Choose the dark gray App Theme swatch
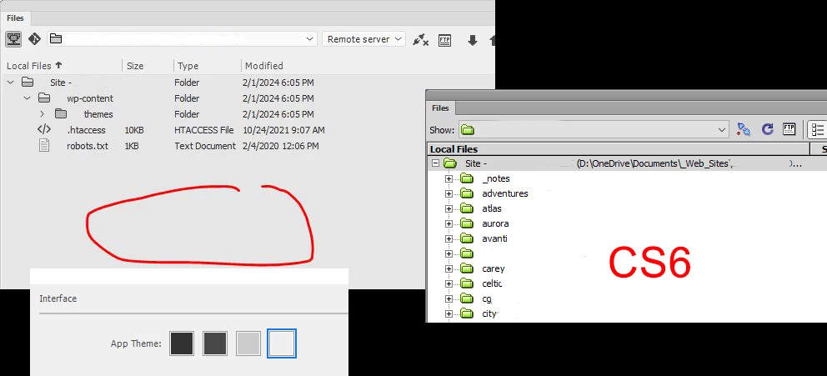This screenshot has height=376, width=827. click(x=214, y=343)
